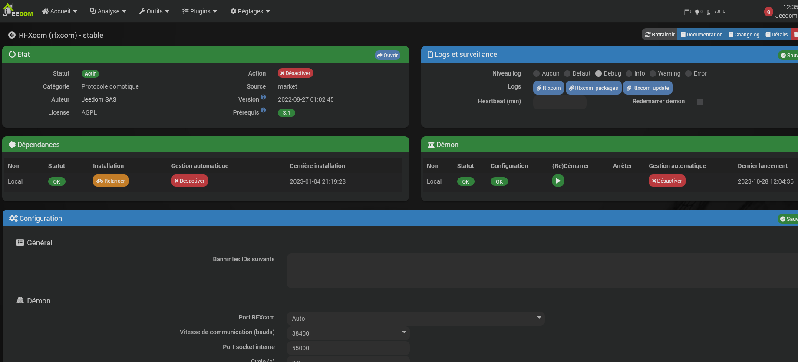The width and height of the screenshot is (798, 362).
Task: Open the Analyse menu
Action: click(x=108, y=11)
